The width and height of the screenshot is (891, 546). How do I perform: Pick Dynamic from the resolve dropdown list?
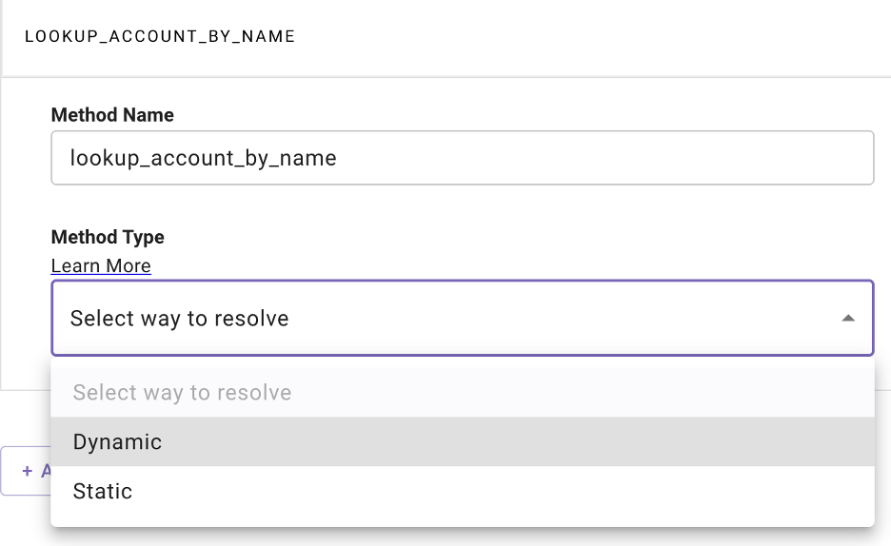point(462,441)
